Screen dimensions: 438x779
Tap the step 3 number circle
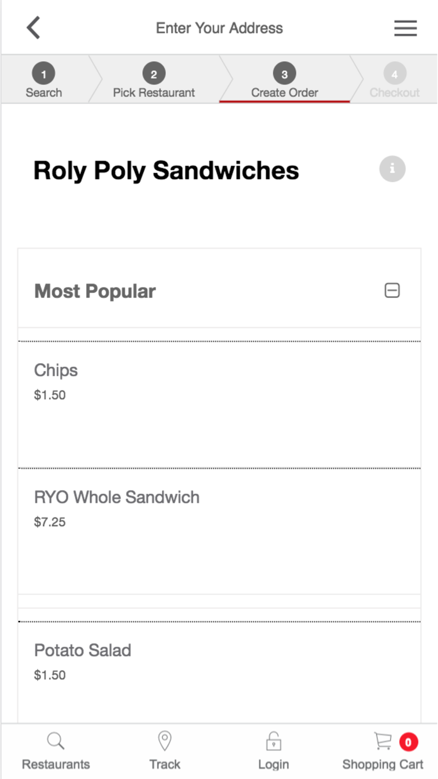285,74
